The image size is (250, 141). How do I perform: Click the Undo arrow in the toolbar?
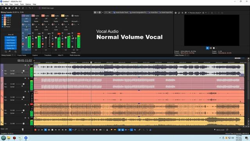point(30,8)
